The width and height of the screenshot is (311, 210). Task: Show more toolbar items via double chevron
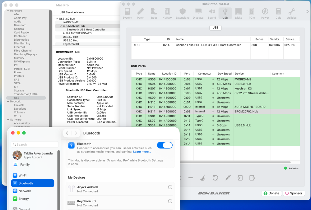(x=307, y=11)
